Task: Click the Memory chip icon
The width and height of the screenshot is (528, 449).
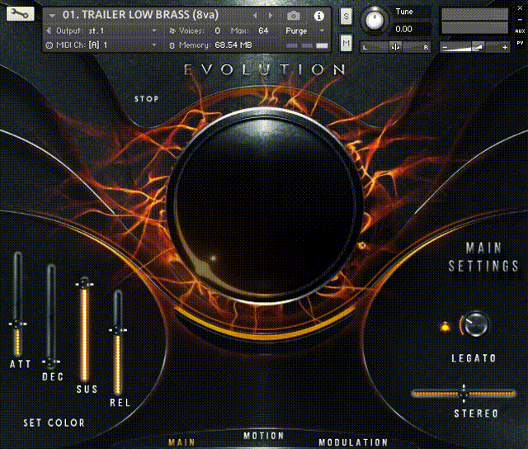Action: [x=172, y=45]
